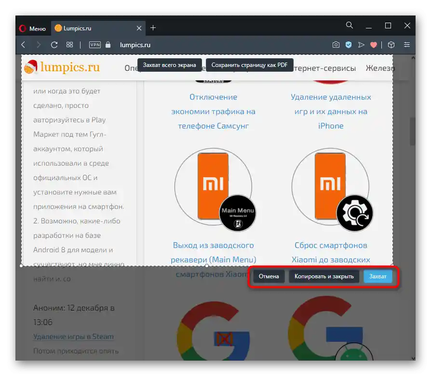Click the tab search magnifier icon
The width and height of the screenshot is (431, 376).
coord(350,25)
